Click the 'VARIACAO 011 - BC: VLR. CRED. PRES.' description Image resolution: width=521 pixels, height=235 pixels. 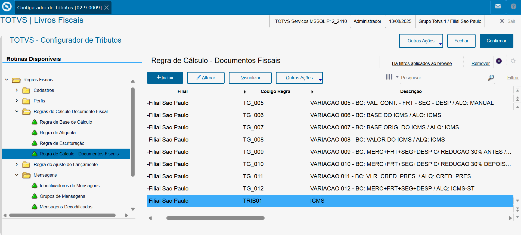coord(391,176)
